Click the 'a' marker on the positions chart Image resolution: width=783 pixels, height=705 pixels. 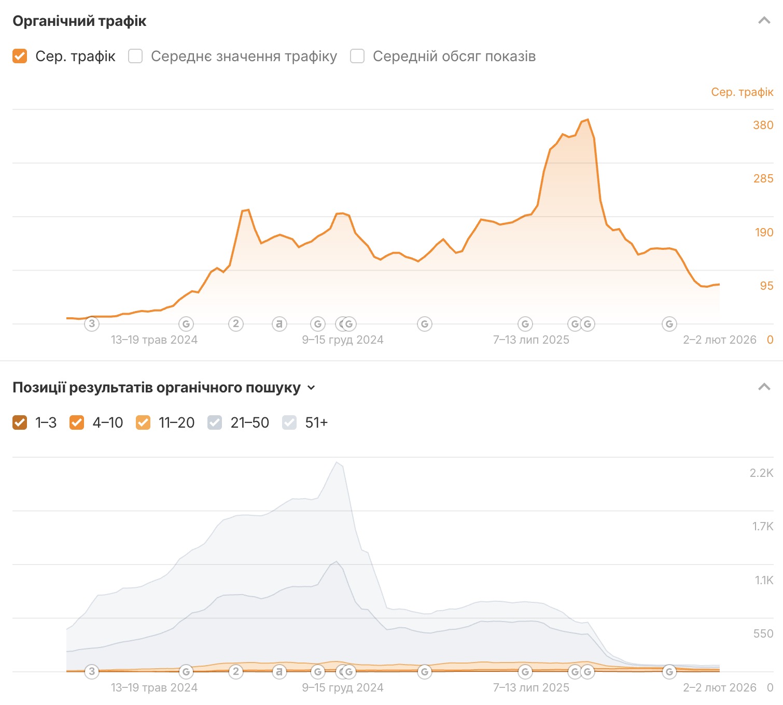click(x=279, y=672)
